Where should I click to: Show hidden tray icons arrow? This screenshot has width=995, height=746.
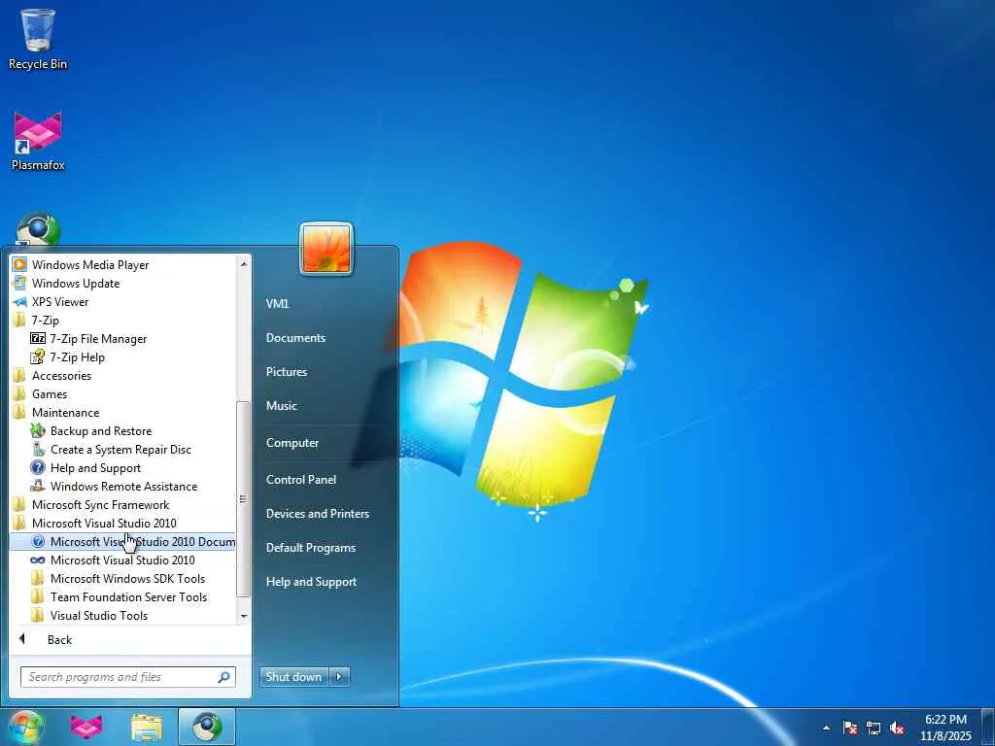(826, 728)
